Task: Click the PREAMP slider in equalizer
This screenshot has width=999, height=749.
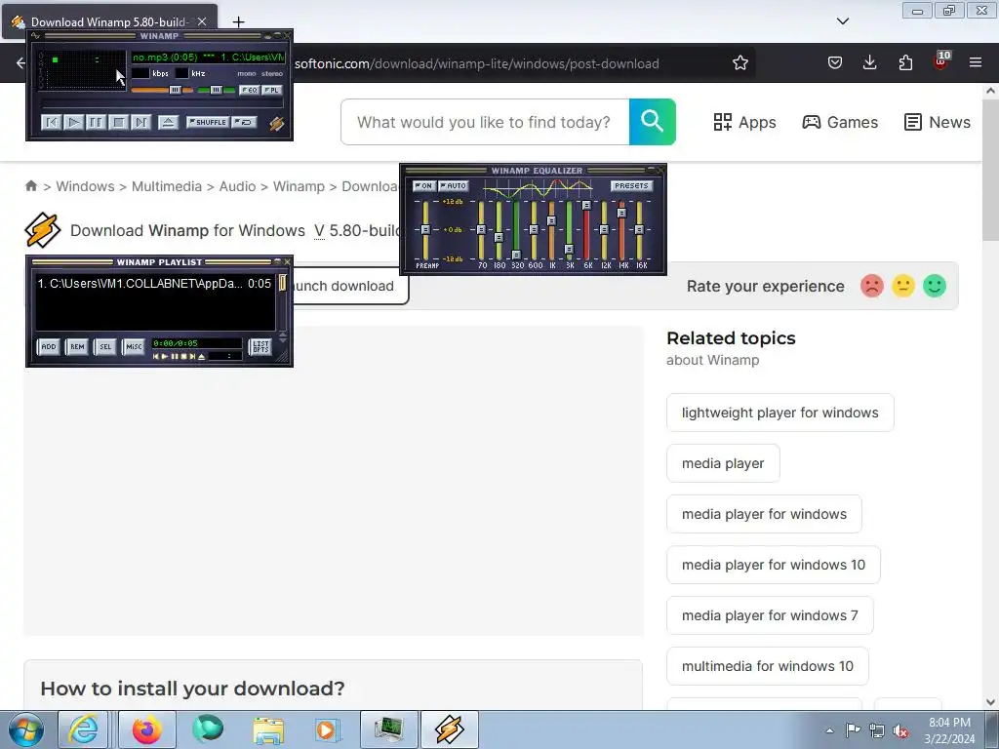Action: pos(425,229)
